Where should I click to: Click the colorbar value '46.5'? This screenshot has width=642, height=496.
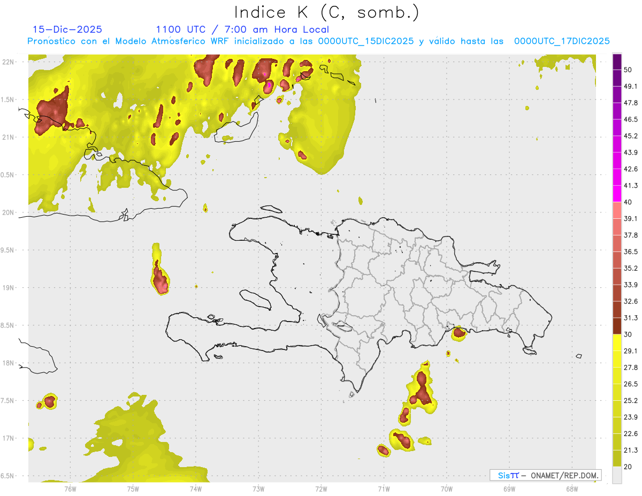point(630,119)
